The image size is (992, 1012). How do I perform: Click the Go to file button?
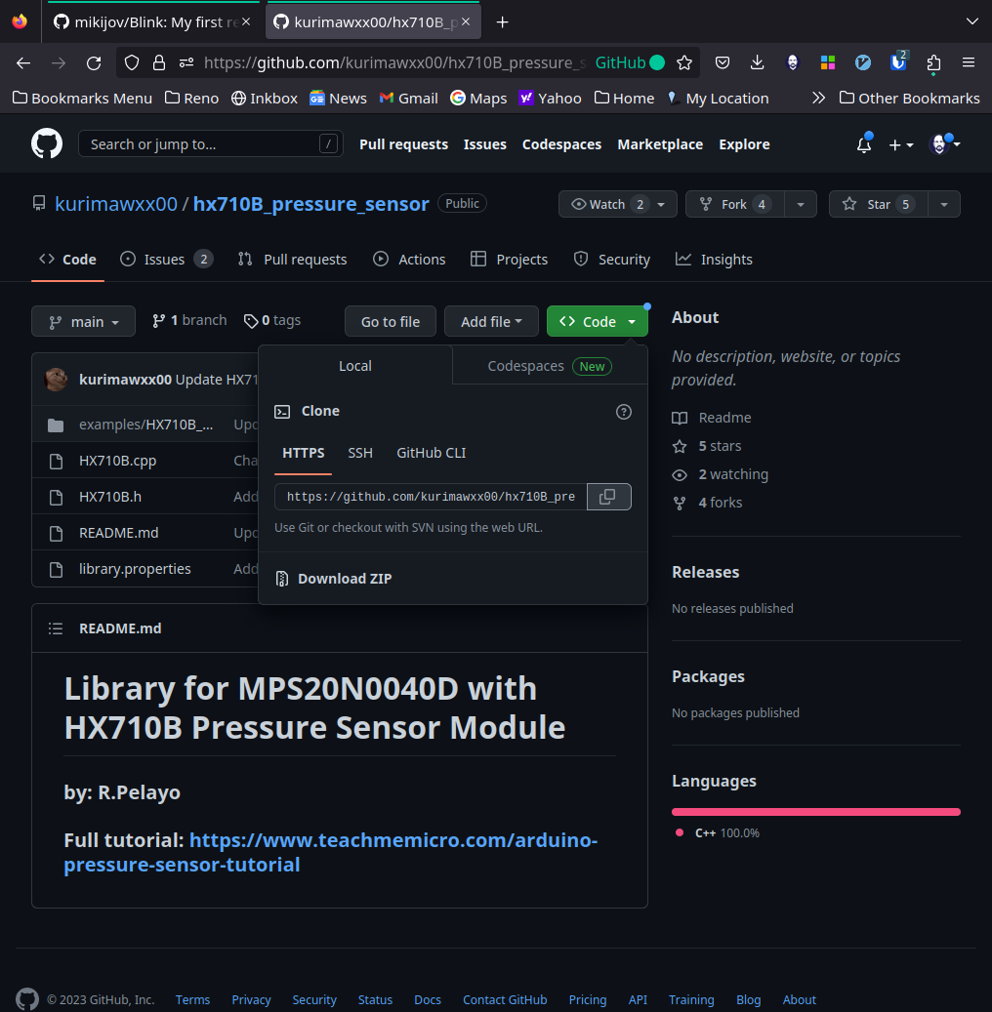[391, 321]
